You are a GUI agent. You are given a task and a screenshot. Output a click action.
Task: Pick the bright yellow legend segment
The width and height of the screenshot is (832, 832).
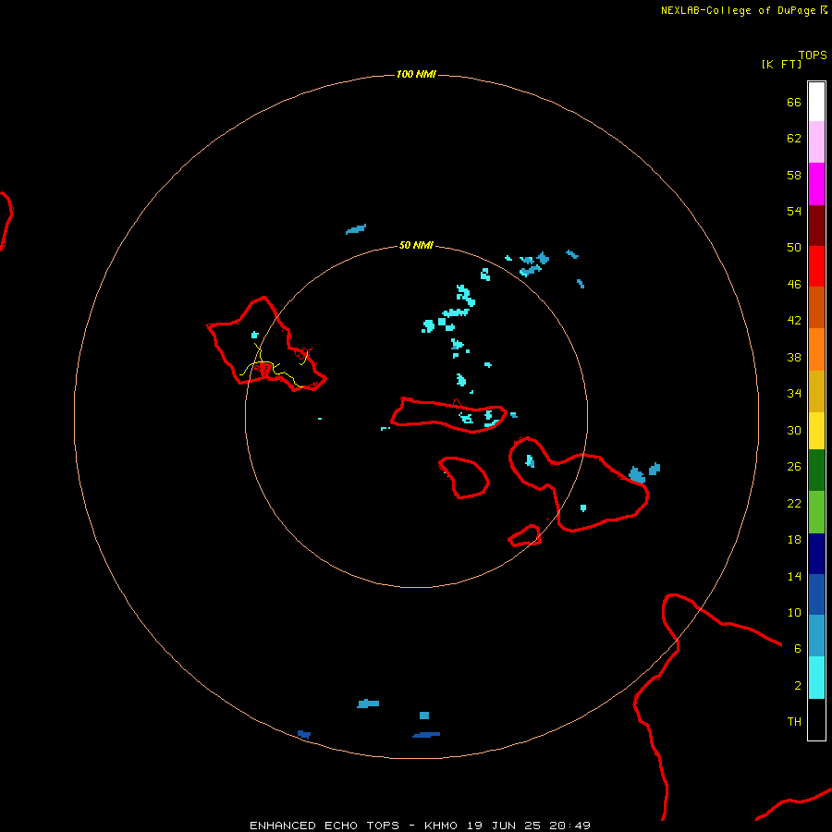[816, 431]
